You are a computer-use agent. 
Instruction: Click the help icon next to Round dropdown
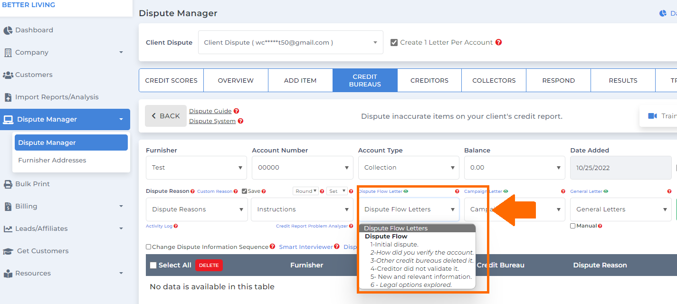322,191
